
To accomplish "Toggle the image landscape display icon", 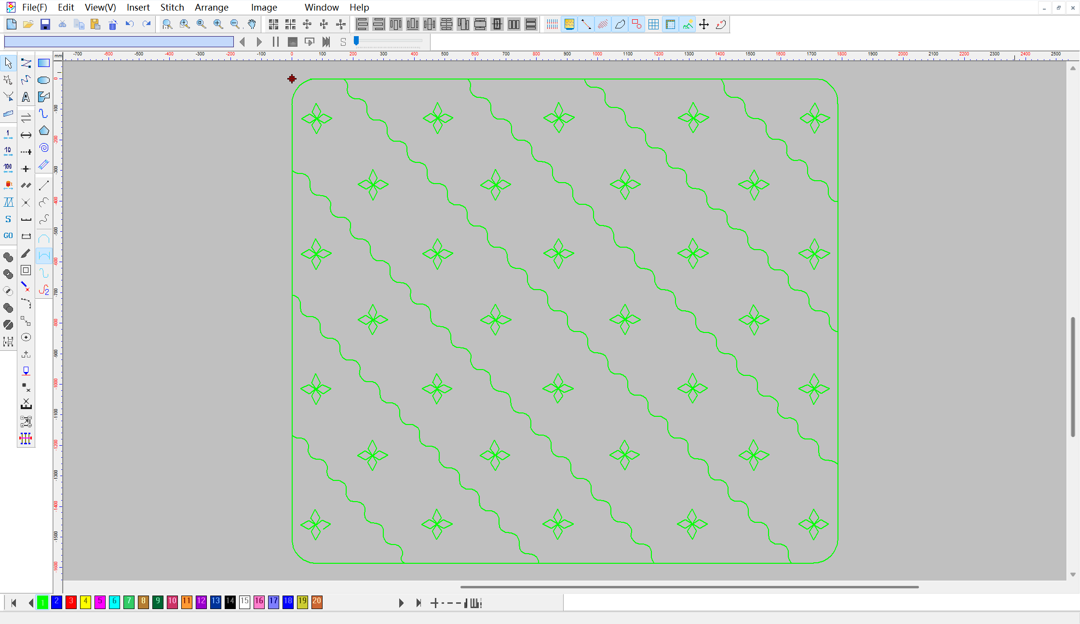I will click(687, 24).
